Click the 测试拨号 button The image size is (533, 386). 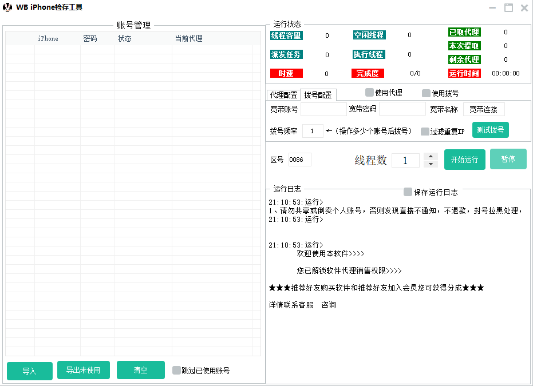490,130
